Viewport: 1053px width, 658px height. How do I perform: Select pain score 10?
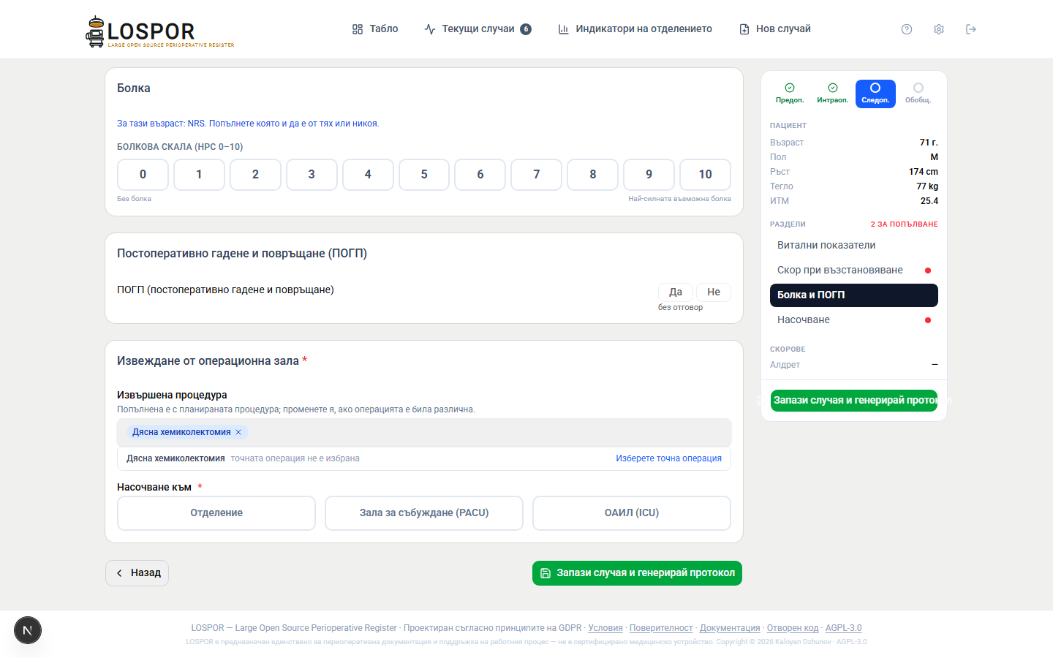[706, 175]
